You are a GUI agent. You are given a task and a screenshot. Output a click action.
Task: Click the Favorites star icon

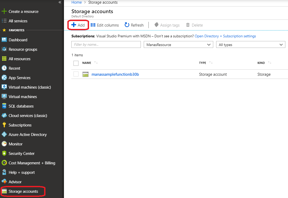(x=4, y=30)
